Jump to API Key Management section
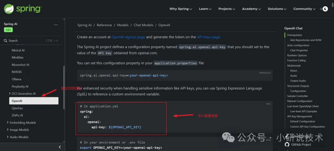The width and height of the screenshot is (334, 151). (x=299, y=116)
